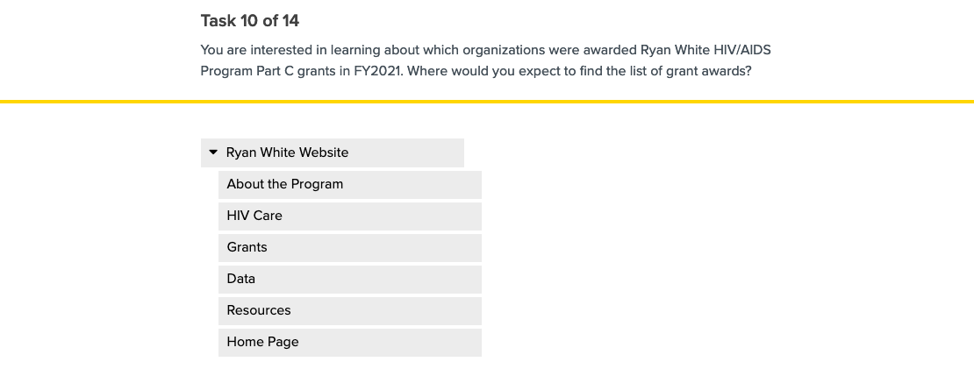The image size is (974, 376).
Task: Pick the Grants option
Action: point(247,247)
